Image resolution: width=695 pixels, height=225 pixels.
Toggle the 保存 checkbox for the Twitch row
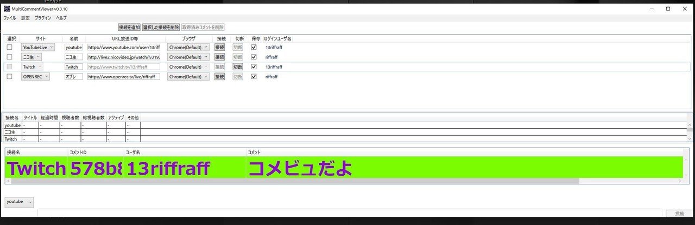[254, 67]
